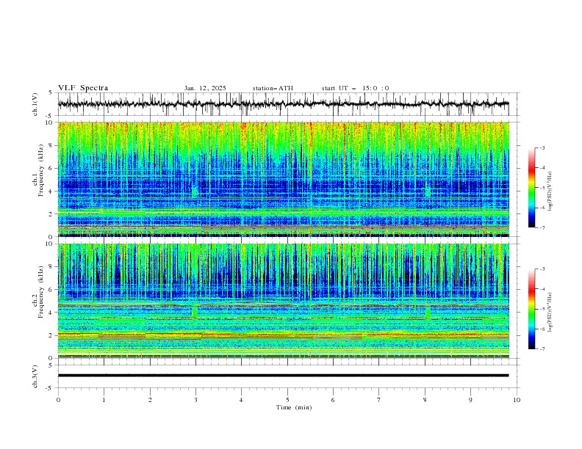Click the "-3" tick on ch.1 colorbar
582x449 pixels.
tap(542, 147)
